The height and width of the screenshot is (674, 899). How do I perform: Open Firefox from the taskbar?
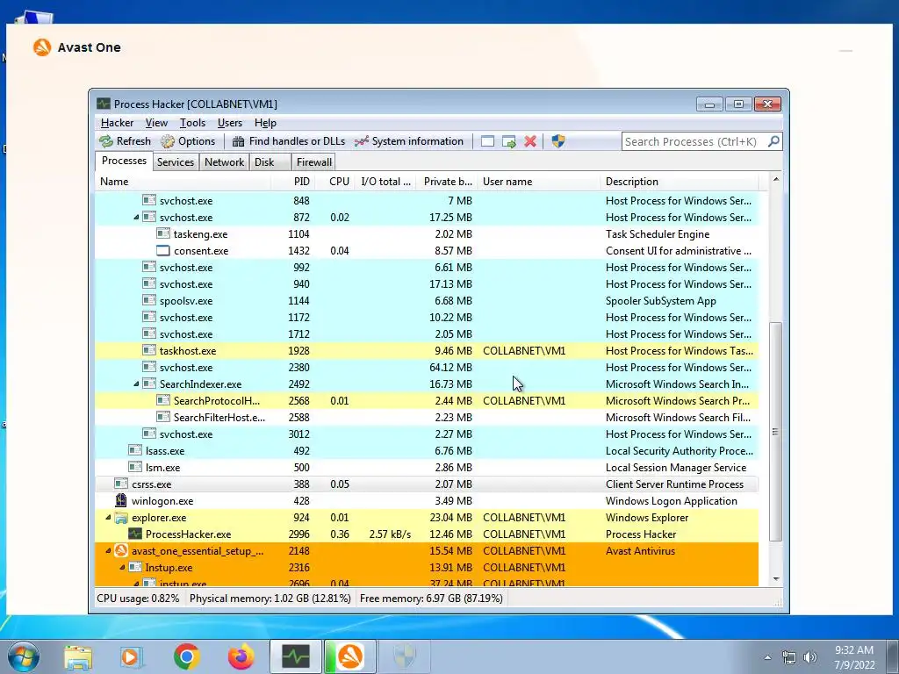[241, 656]
